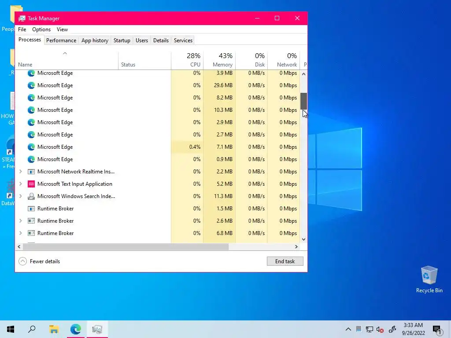Open the Windows Start menu
The image size is (451, 338).
tap(11, 329)
